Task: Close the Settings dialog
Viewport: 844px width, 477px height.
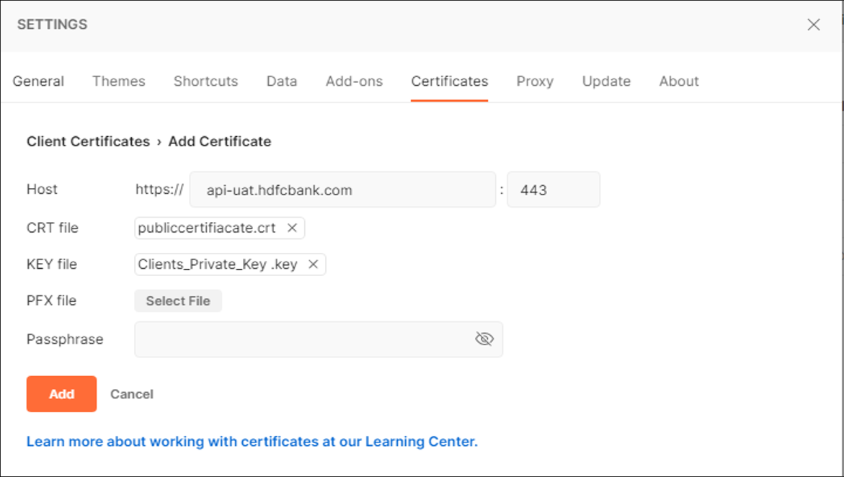Action: point(814,24)
